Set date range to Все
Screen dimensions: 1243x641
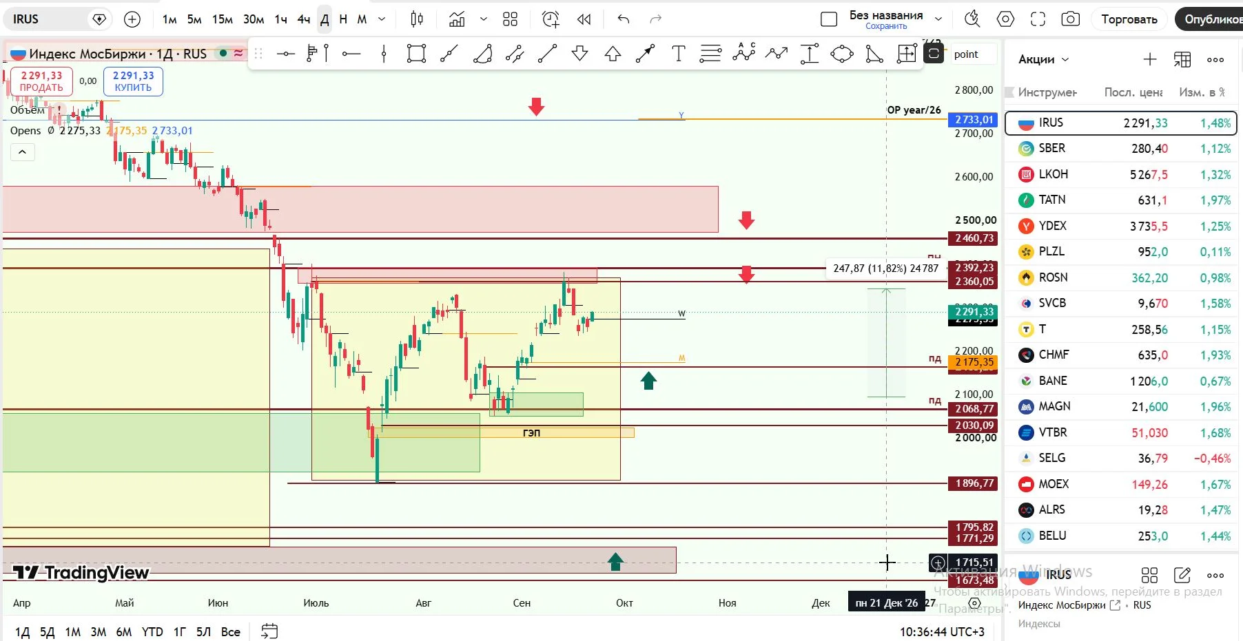[231, 631]
